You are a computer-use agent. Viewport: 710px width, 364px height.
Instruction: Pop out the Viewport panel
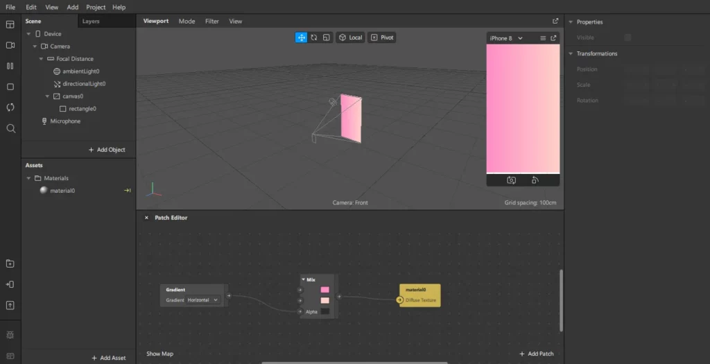point(555,21)
